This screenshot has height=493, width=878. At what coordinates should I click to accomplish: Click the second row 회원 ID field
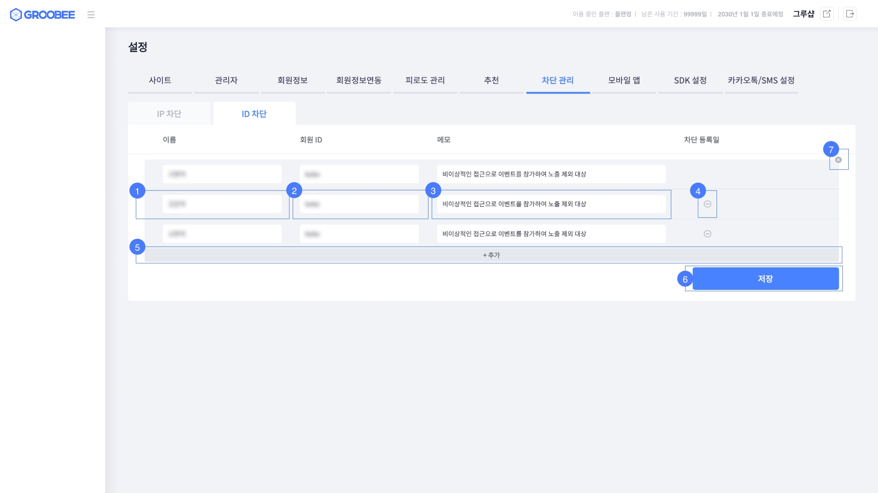point(359,204)
